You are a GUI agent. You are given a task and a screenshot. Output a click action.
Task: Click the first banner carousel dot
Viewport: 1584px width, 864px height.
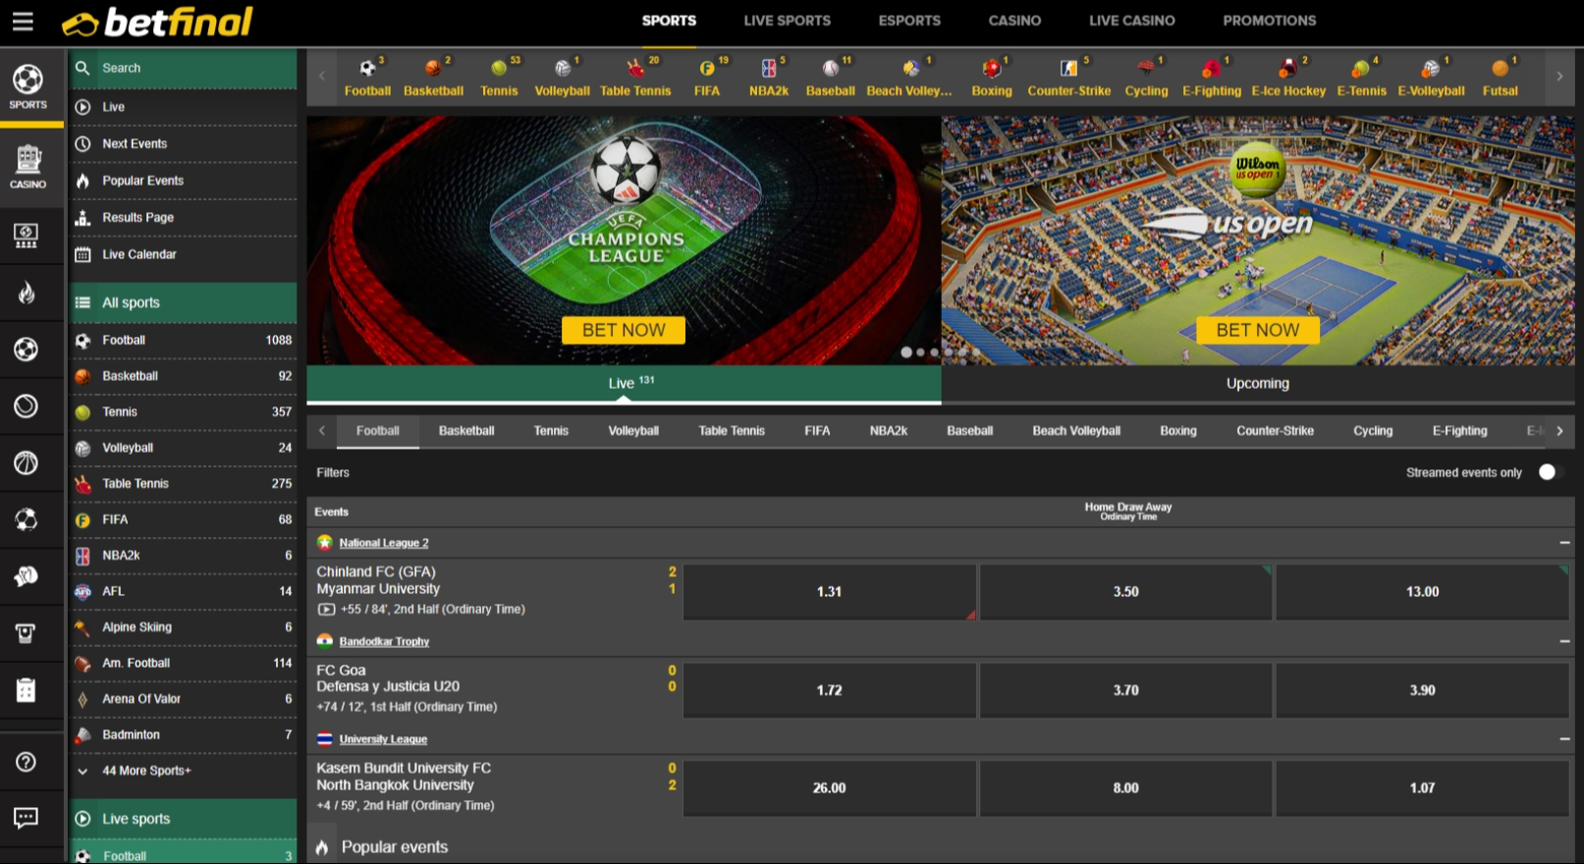click(x=906, y=351)
